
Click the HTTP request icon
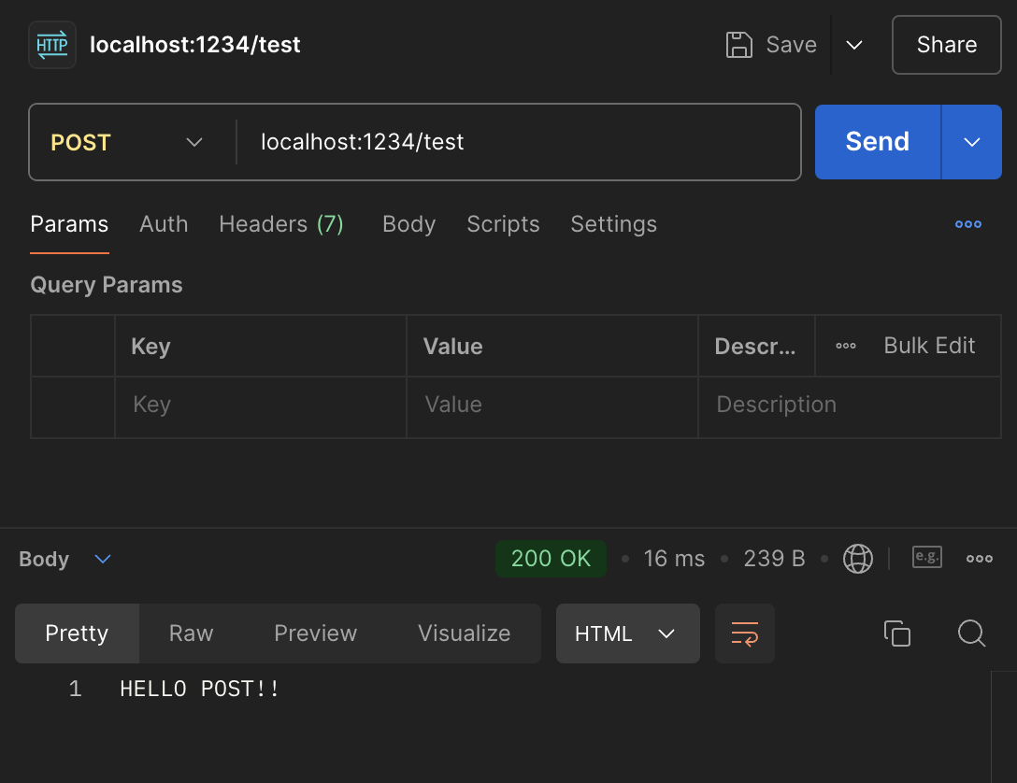pyautogui.click(x=52, y=45)
